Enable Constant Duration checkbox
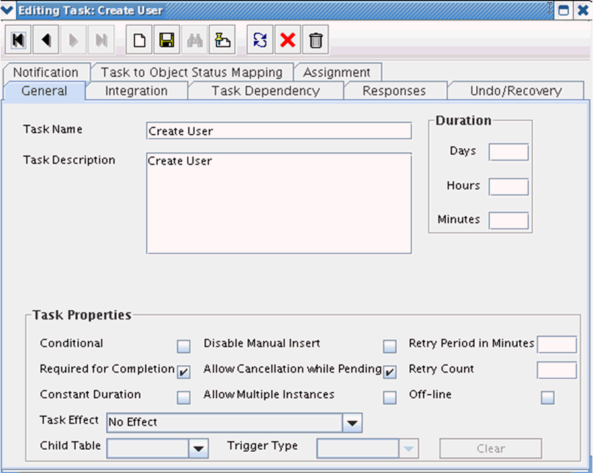The image size is (593, 473). [184, 397]
